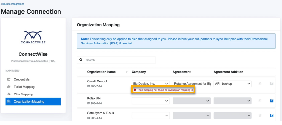Click the Credentials archive icon
The image size is (282, 125).
[9, 79]
